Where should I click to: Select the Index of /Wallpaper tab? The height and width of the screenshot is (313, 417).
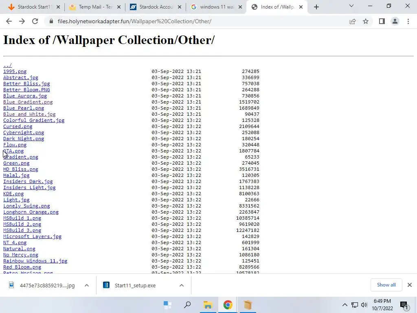(x=277, y=7)
